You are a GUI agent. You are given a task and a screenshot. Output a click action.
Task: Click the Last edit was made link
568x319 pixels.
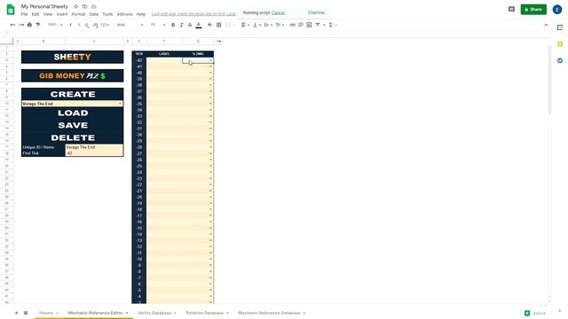point(193,14)
